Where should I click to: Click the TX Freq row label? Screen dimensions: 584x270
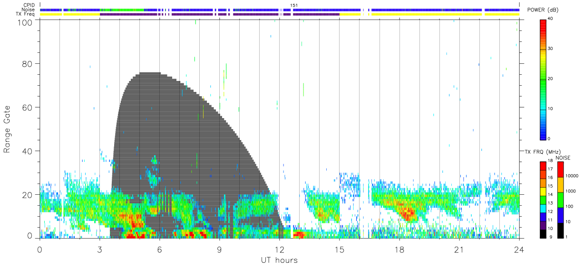[x=26, y=14]
